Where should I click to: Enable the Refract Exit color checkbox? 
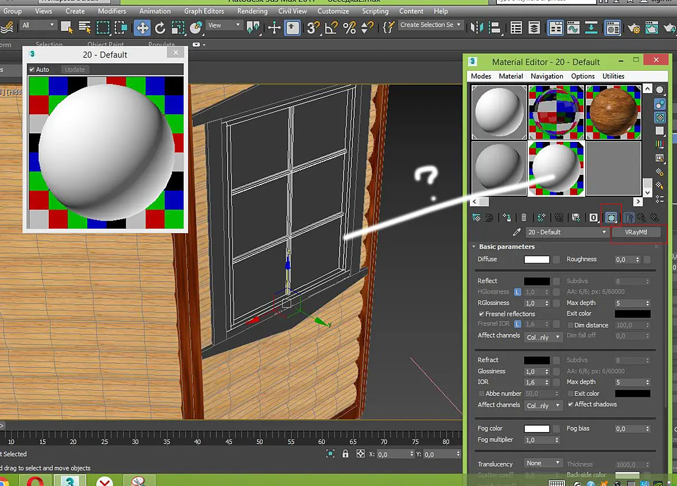(570, 394)
